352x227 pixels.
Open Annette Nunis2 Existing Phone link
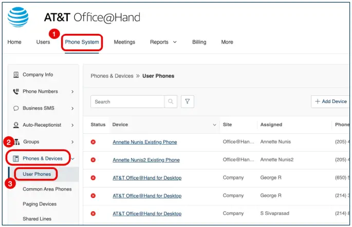146,160
